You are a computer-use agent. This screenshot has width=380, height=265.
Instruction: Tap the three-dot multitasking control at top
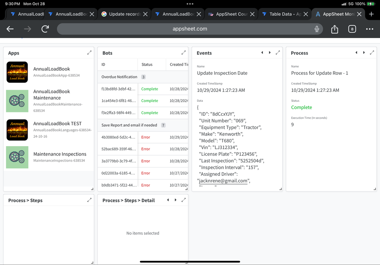coord(190,4)
